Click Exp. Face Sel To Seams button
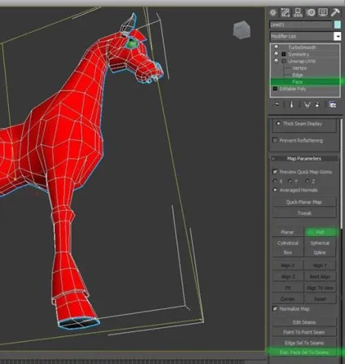 click(304, 352)
